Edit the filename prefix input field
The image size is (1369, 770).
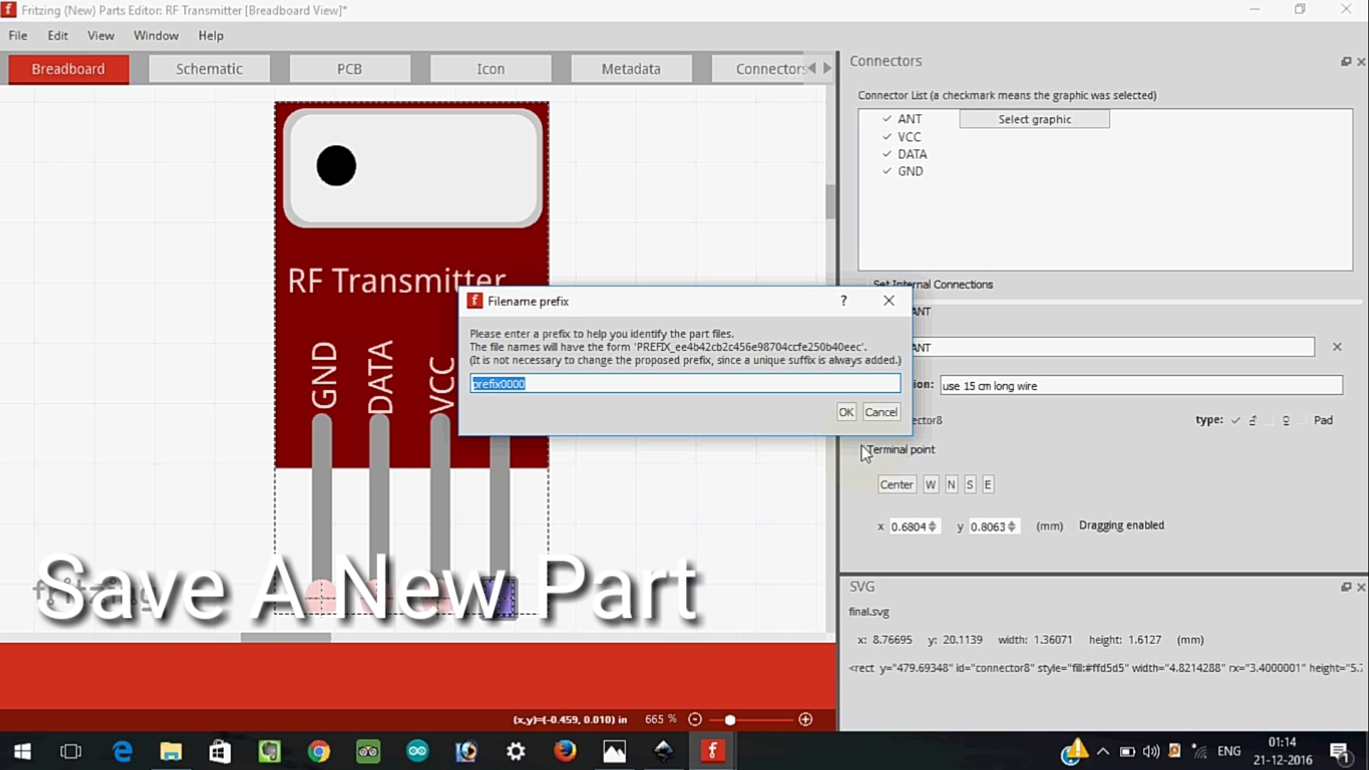pyautogui.click(x=684, y=384)
